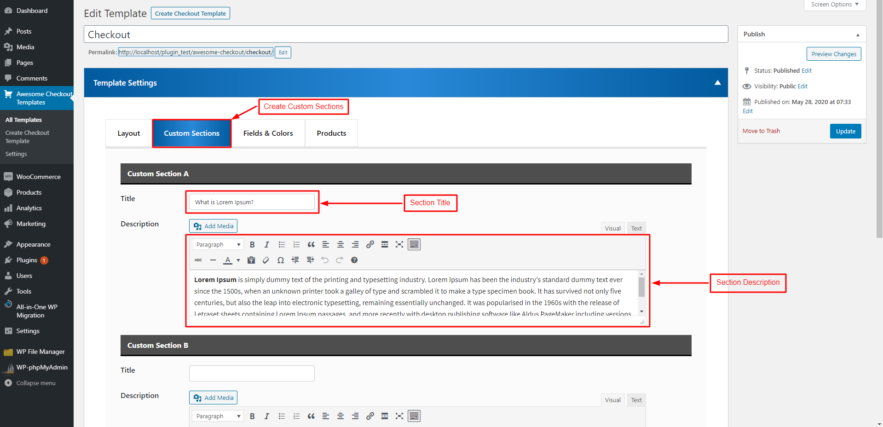
Task: Align text center in Section A editor
Action: point(341,244)
